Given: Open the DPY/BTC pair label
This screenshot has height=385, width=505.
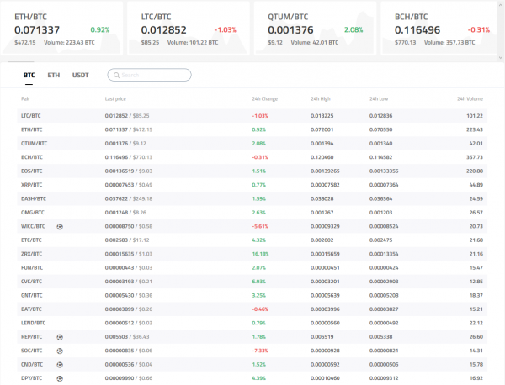Looking at the screenshot, I should click(x=32, y=378).
